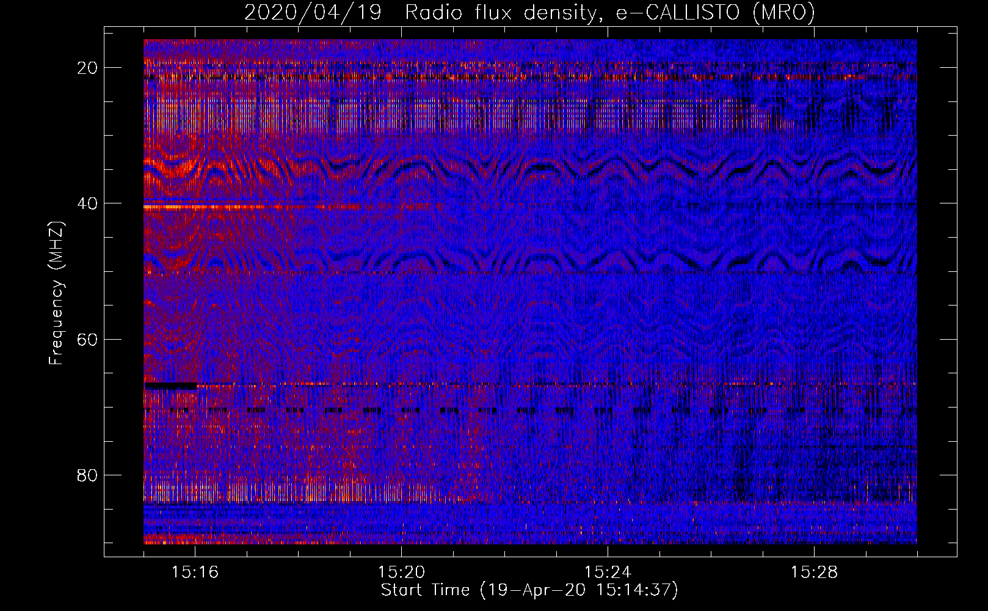Click the 15:24 time tick label
988x611 pixels.
click(608, 573)
